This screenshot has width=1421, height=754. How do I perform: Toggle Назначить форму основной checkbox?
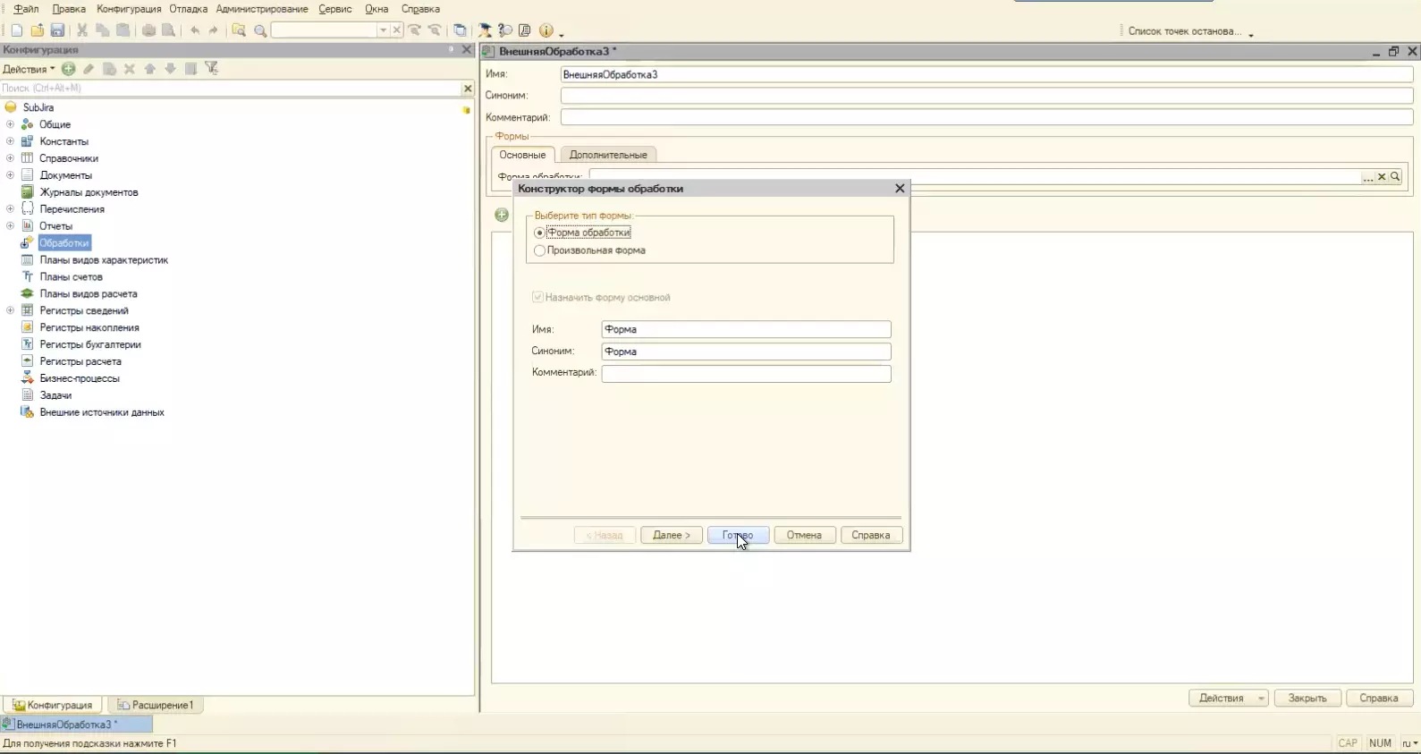coord(537,297)
